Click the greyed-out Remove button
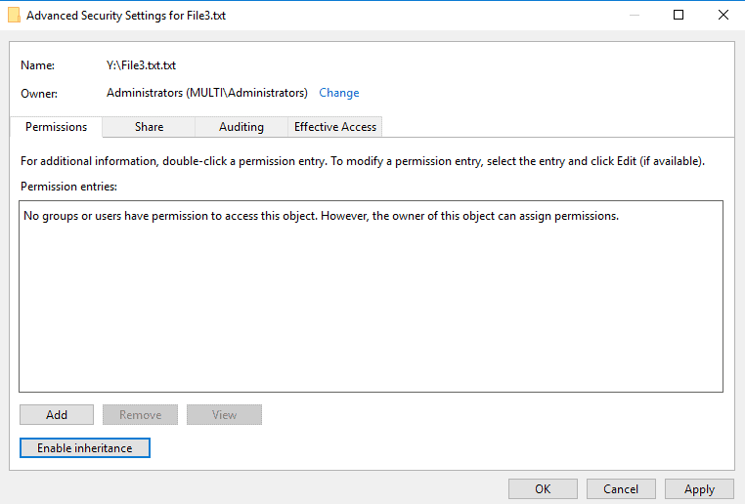 (140, 415)
